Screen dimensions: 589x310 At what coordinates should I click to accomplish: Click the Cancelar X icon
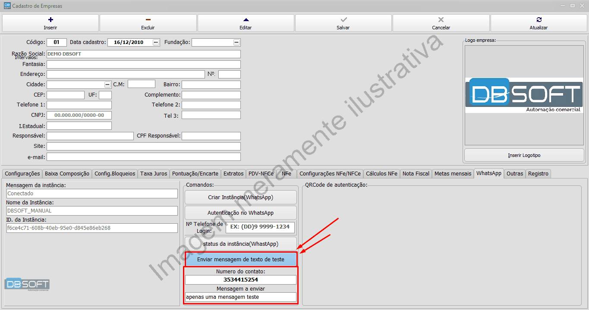[x=441, y=19]
